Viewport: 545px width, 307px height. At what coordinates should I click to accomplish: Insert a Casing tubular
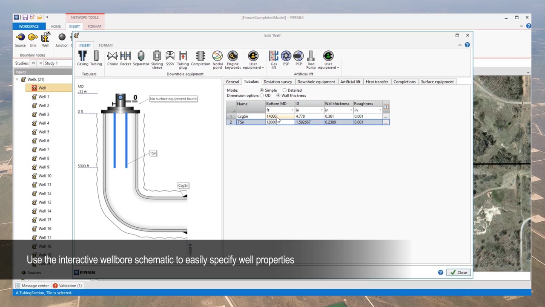point(83,59)
